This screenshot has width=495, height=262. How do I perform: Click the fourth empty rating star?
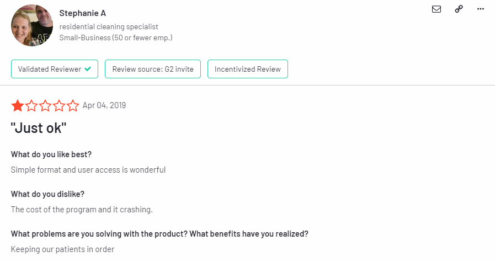click(59, 106)
